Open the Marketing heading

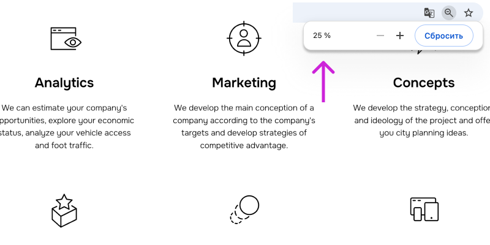(x=244, y=83)
